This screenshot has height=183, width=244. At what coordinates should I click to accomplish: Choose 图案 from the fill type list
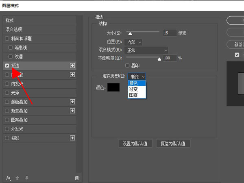137,95
